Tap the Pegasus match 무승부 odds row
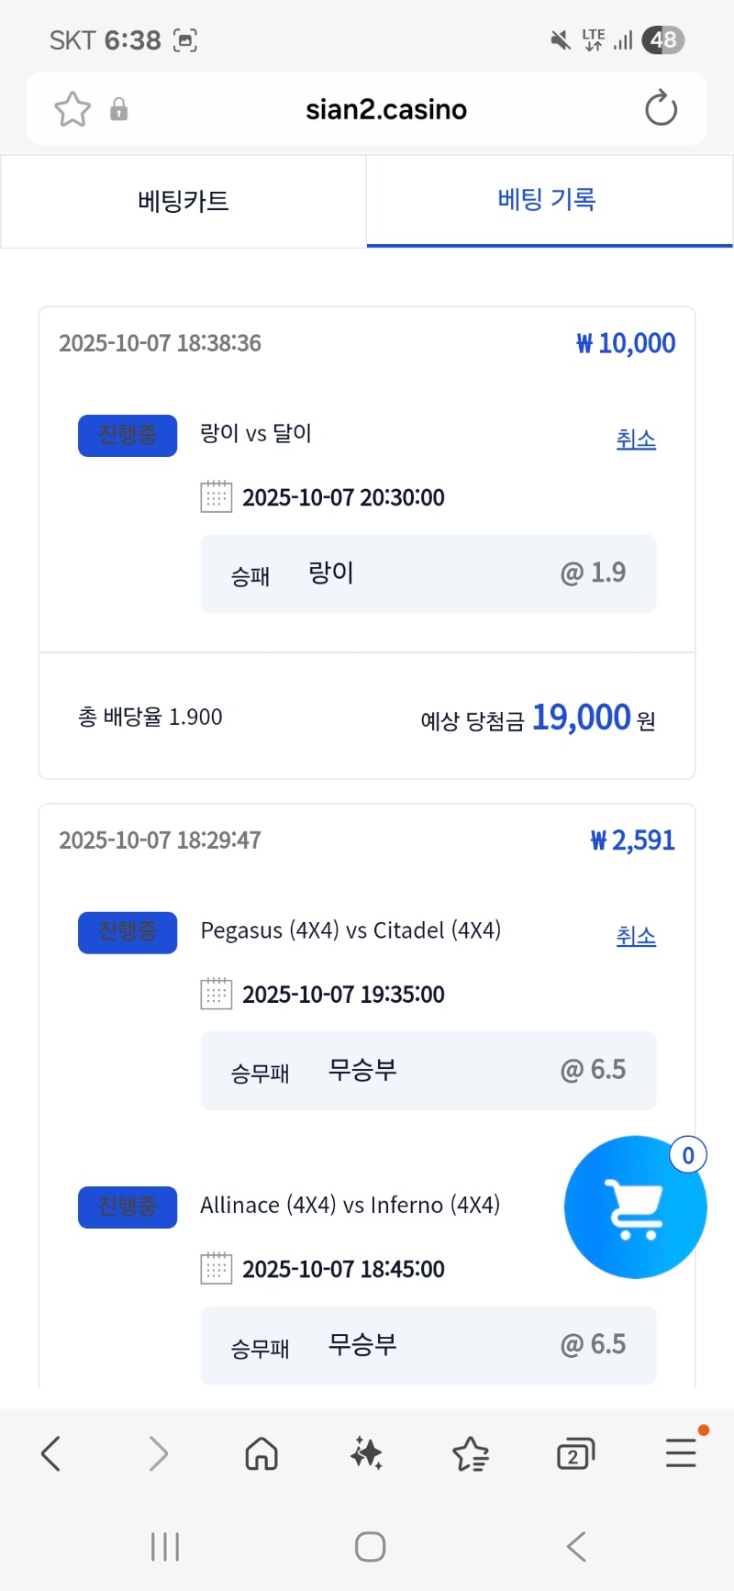Image resolution: width=734 pixels, height=1591 pixels. pos(428,1071)
